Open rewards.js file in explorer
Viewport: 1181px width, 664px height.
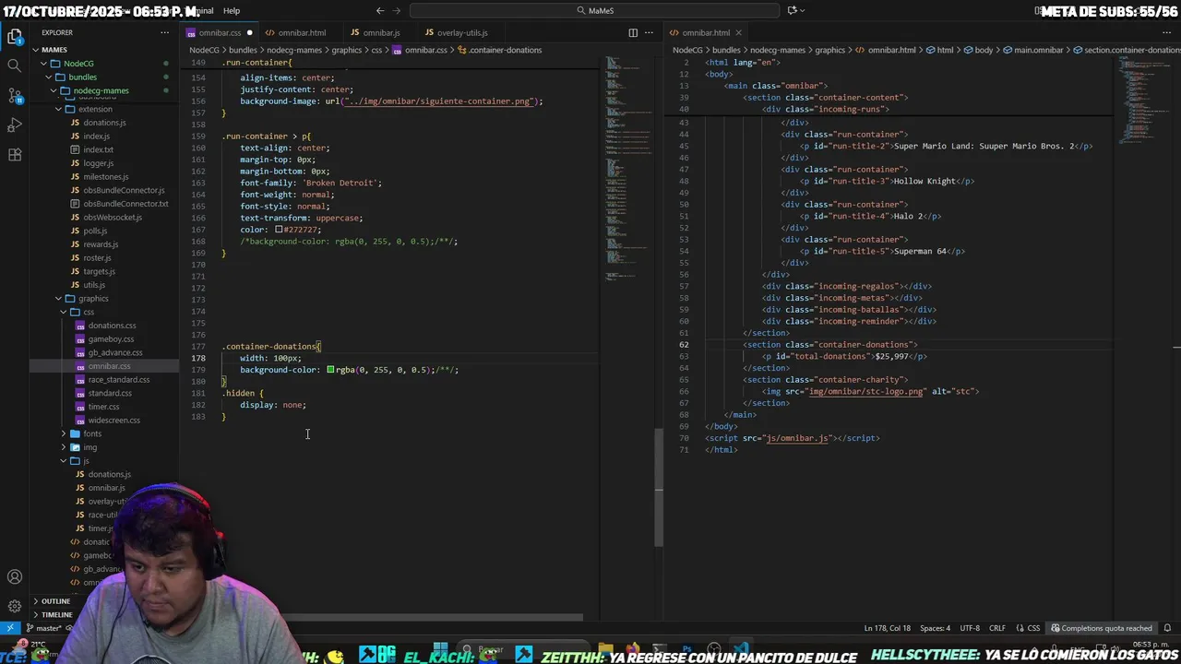click(x=101, y=244)
